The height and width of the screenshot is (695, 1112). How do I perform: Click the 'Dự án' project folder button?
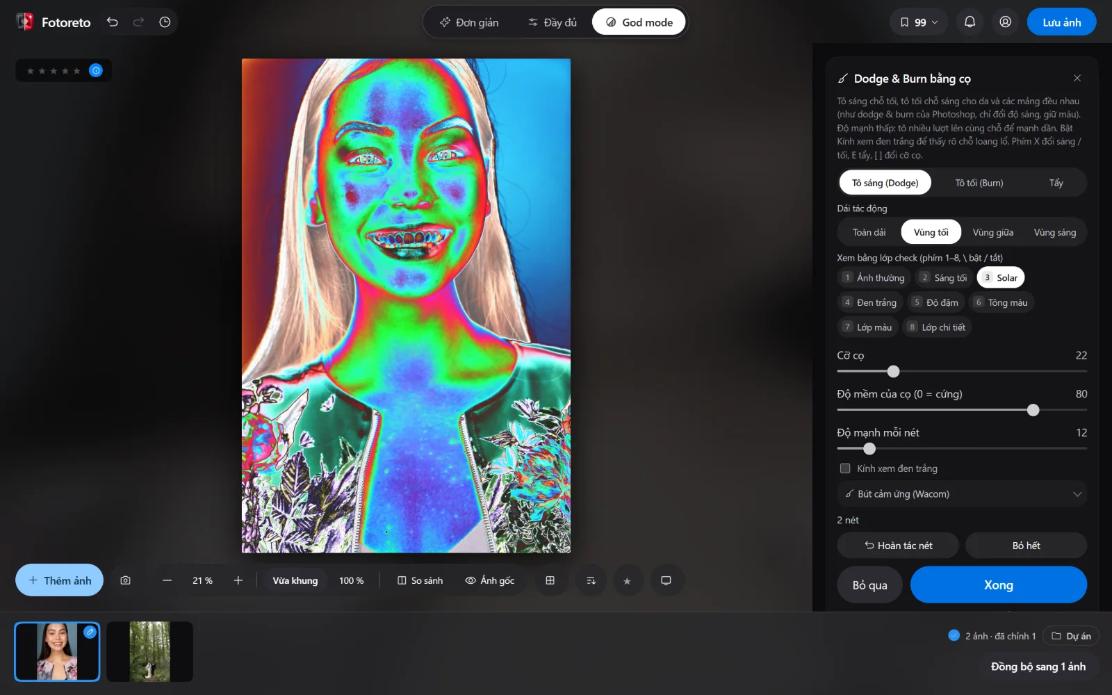coord(1070,636)
